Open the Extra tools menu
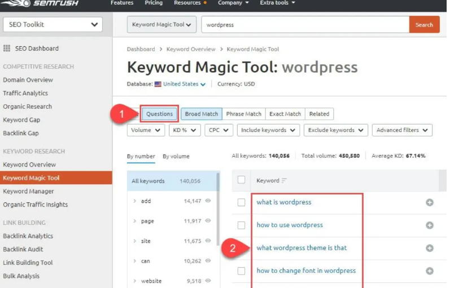The height and width of the screenshot is (288, 463). coord(277,3)
